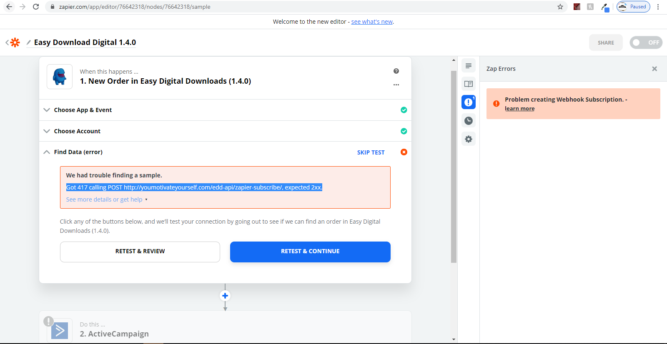Click the browser address bar URL
The height and width of the screenshot is (344, 667).
click(134, 7)
